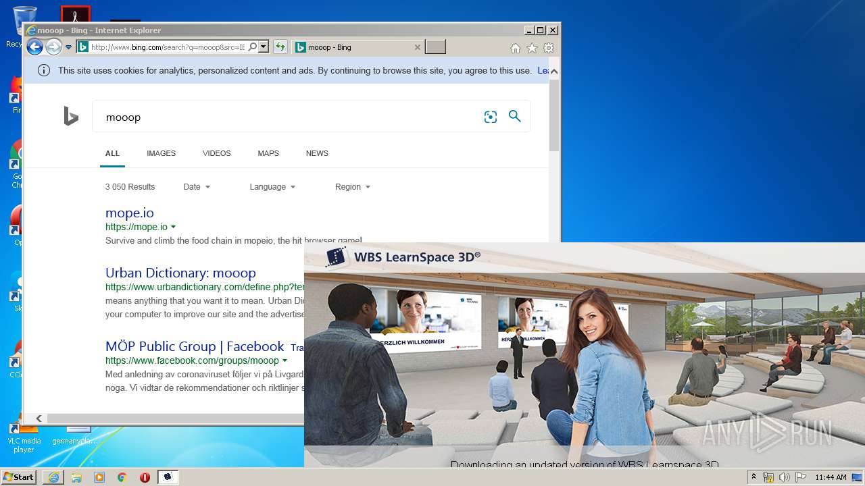Click the scroll-up arrow on the scrollbar

point(554,71)
